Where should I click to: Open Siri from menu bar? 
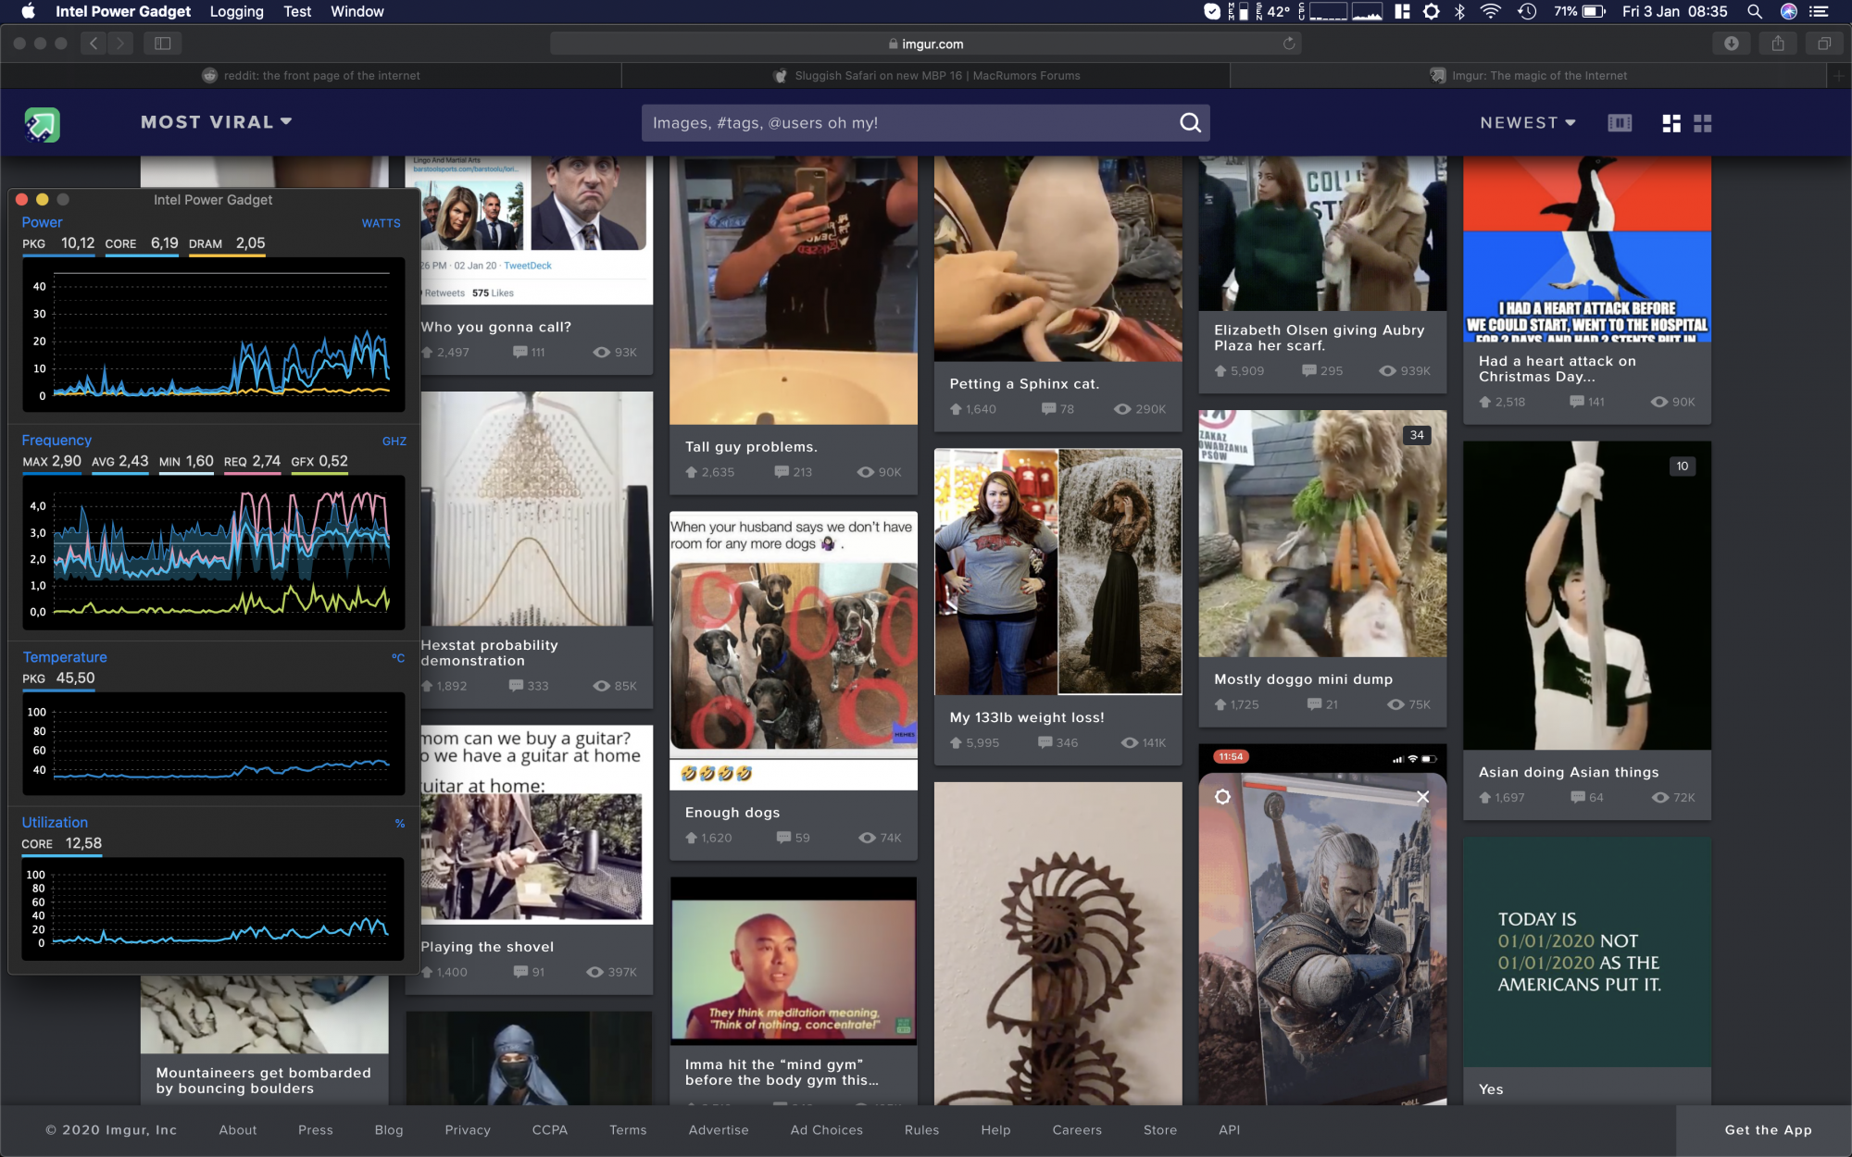[x=1789, y=11]
